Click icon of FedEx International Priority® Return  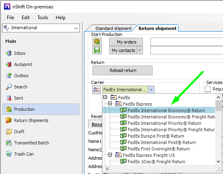123,123
